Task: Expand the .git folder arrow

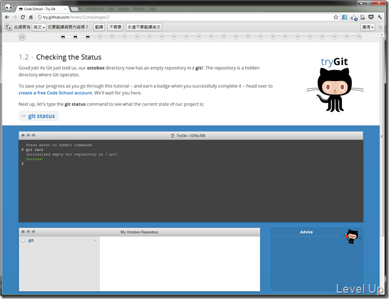Action: point(95,240)
